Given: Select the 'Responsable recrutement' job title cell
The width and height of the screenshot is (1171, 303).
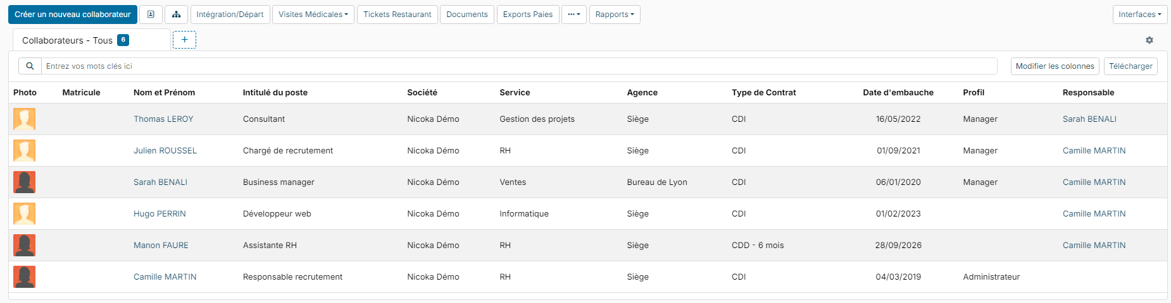Looking at the screenshot, I should tap(292, 276).
